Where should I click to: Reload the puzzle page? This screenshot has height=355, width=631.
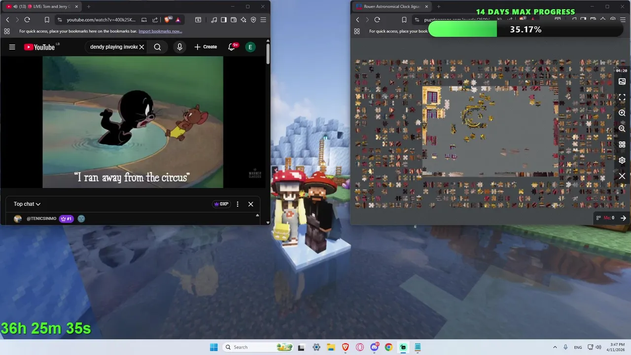click(x=377, y=20)
